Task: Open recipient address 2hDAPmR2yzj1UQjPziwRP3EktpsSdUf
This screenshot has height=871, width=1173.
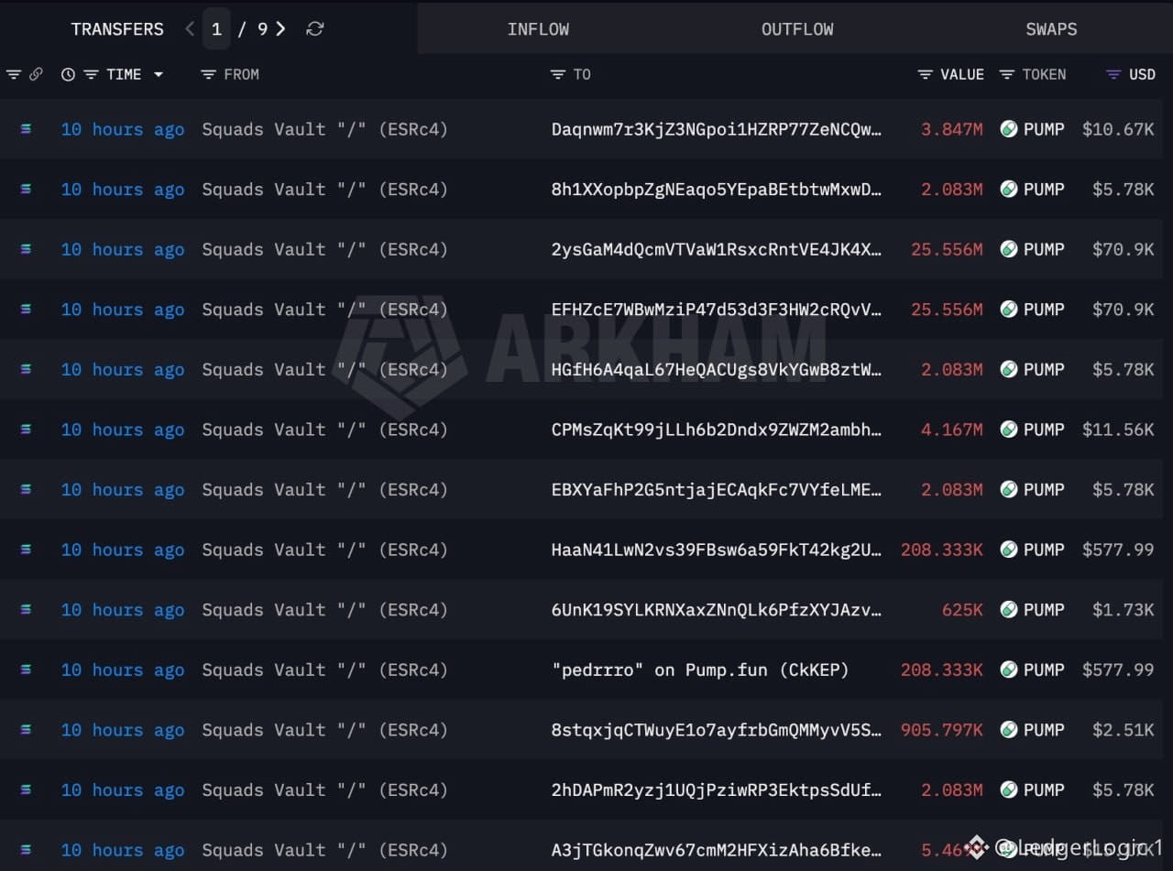Action: click(717, 789)
